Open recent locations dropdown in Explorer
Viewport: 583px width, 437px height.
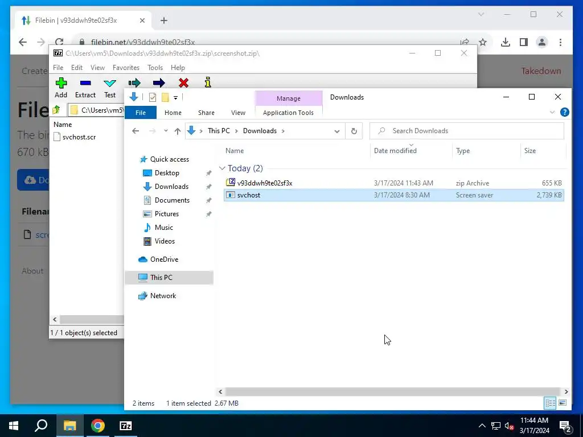pos(166,131)
